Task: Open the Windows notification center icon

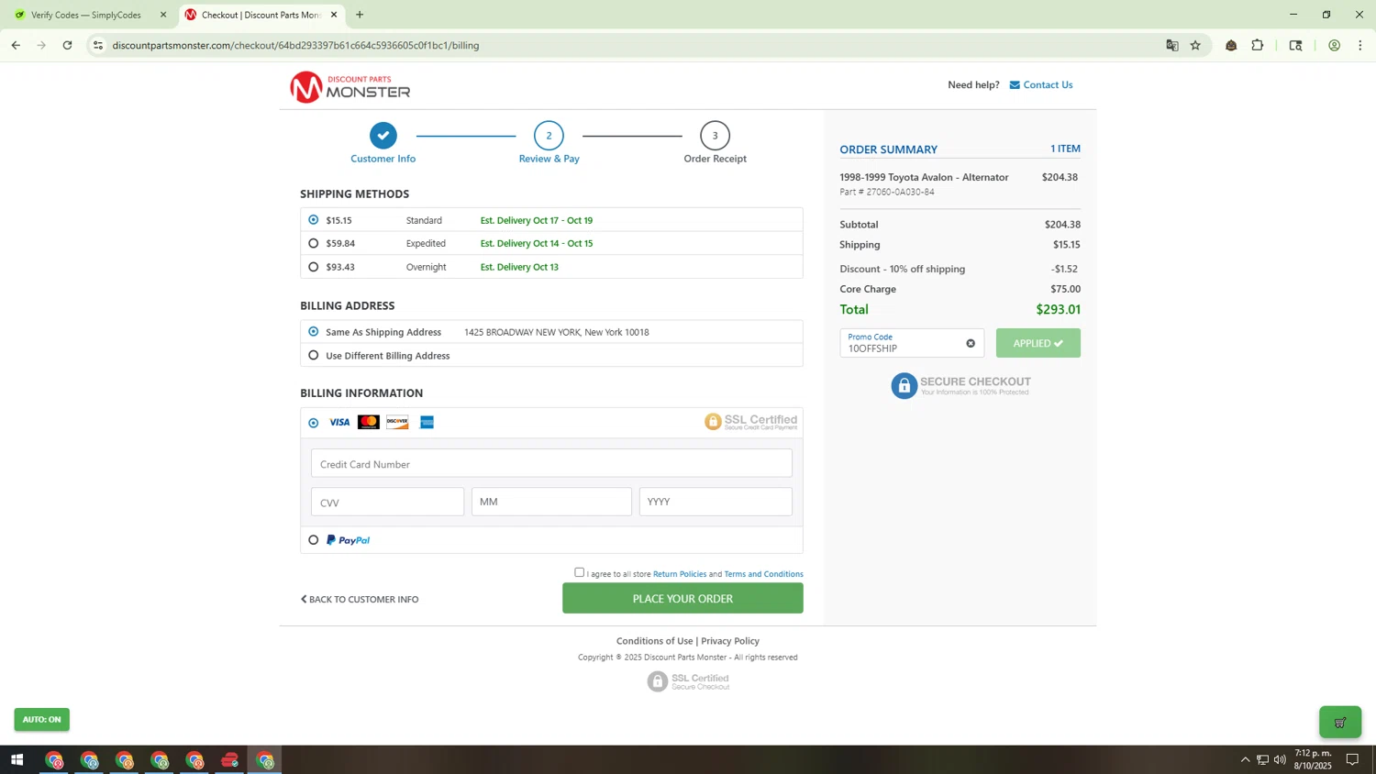Action: point(1352,759)
